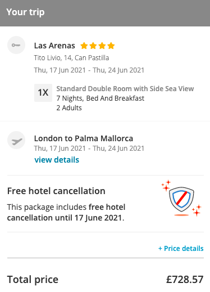Image resolution: width=210 pixels, height=292 pixels.
Task: Click the Las Arenas hotel name
Action: [54, 46]
